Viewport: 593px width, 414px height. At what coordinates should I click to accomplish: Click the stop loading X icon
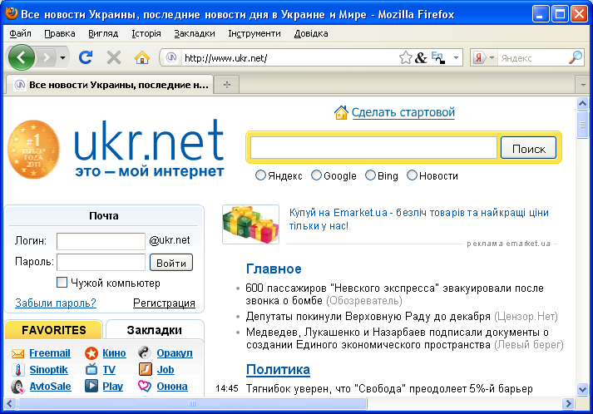tap(113, 58)
